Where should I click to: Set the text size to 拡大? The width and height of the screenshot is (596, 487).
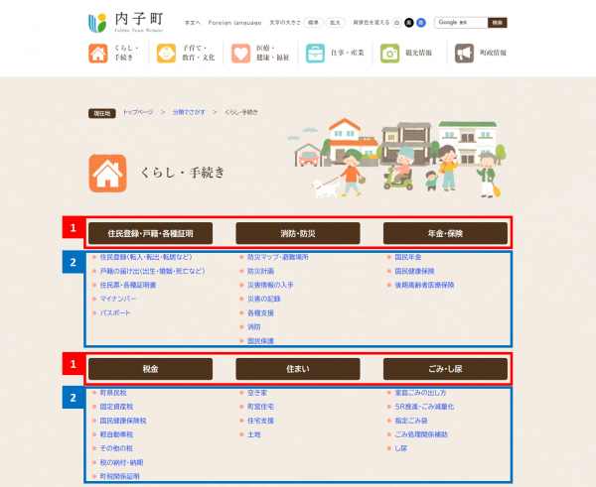336,23
